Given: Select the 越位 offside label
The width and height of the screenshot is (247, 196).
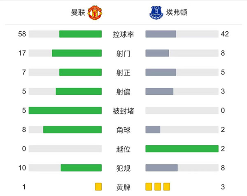Looking at the screenshot, I should 123,149.
